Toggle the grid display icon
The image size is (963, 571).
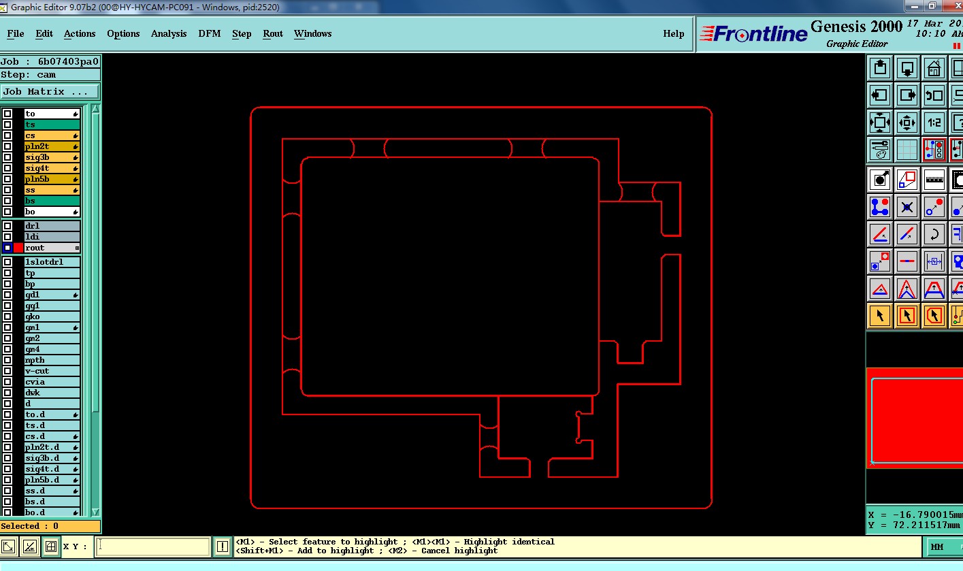907,150
